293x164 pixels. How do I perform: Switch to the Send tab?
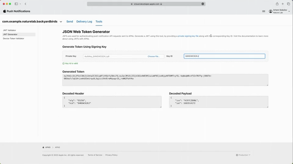pyautogui.click(x=70, y=22)
